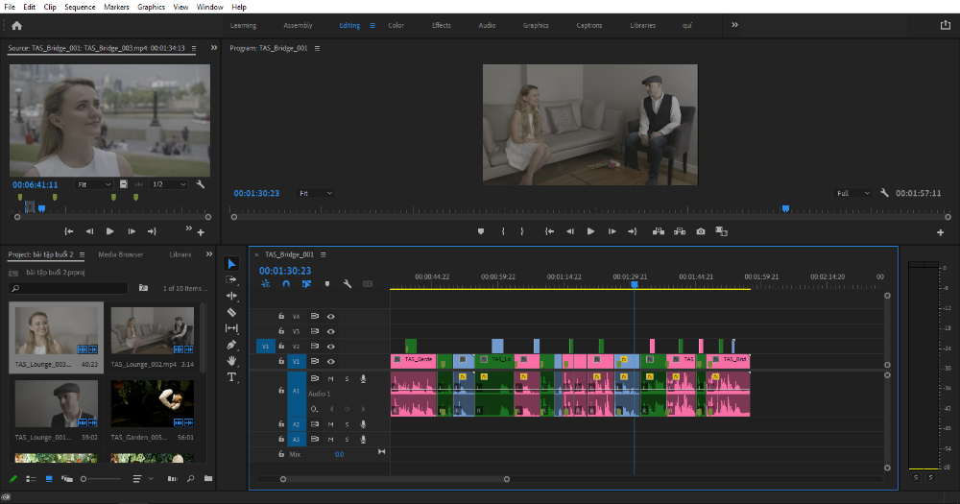Add marker in Program monitor
Screen dimensions: 960x504
(481, 231)
